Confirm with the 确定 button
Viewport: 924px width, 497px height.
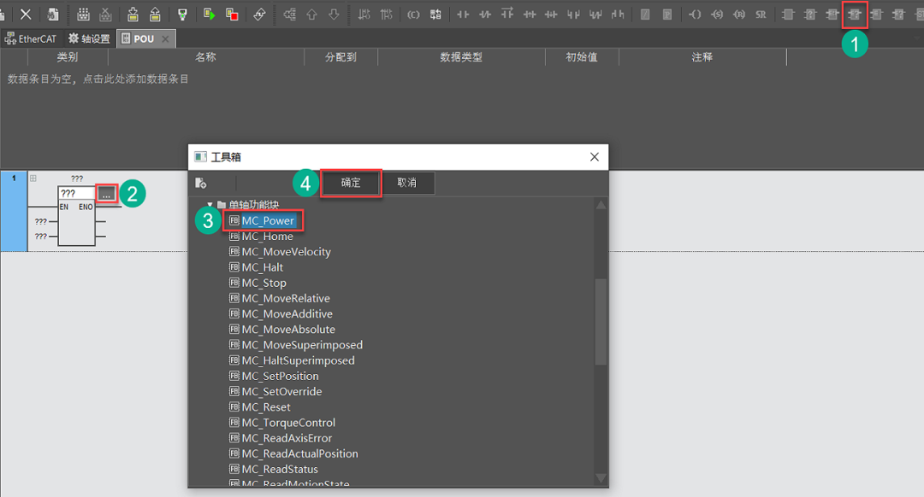tap(351, 183)
